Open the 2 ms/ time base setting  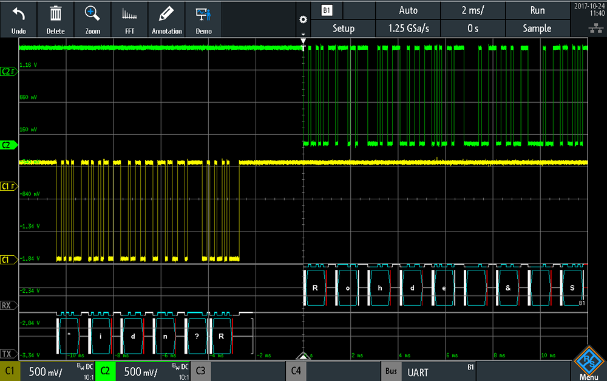[x=473, y=10]
